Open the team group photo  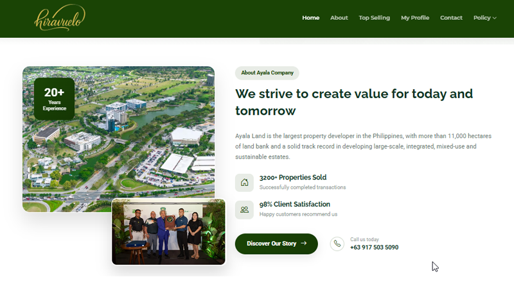(x=168, y=232)
